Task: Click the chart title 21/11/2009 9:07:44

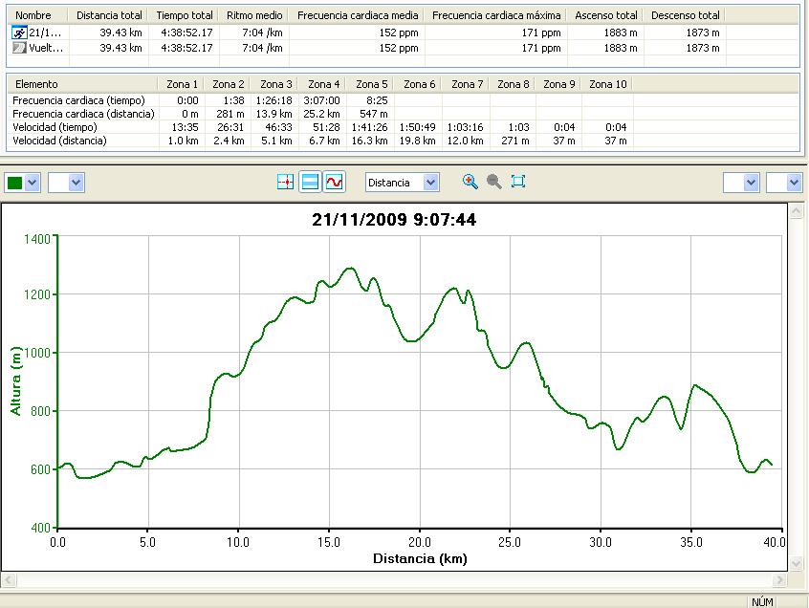Action: pyautogui.click(x=394, y=220)
